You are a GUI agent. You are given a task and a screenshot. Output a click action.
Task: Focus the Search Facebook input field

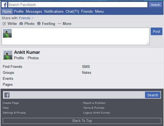point(78,5)
